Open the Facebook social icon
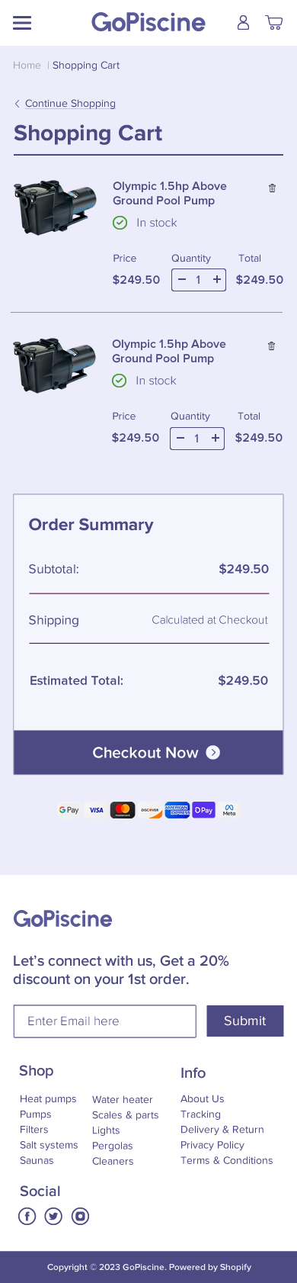297x1283 pixels. click(x=27, y=1216)
